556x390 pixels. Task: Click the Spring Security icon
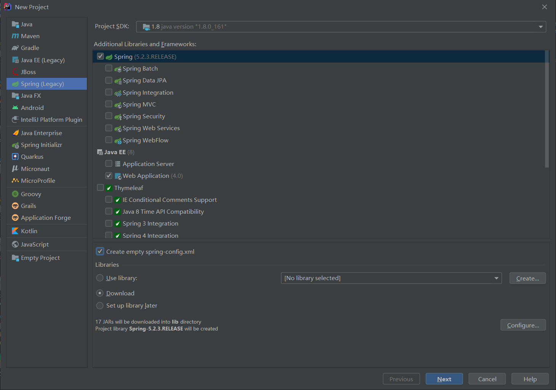(x=118, y=117)
